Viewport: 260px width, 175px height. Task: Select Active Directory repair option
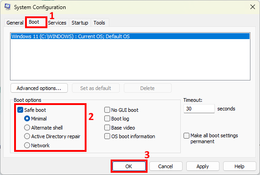[x=27, y=136]
